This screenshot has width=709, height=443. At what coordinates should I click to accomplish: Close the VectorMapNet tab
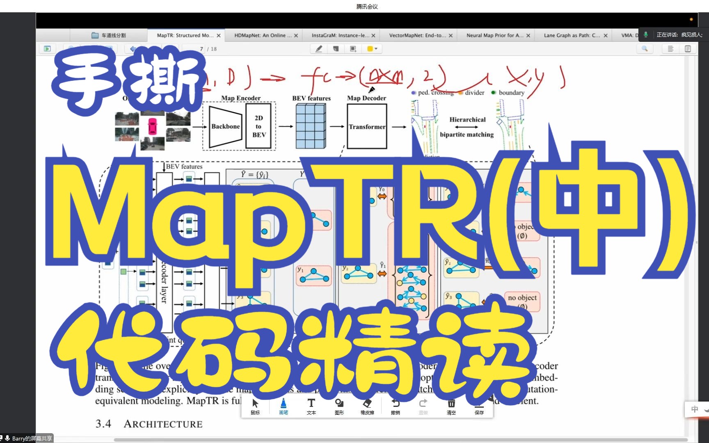click(451, 36)
